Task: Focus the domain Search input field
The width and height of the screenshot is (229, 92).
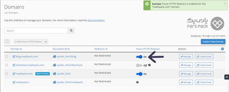Action: [x=36, y=31]
